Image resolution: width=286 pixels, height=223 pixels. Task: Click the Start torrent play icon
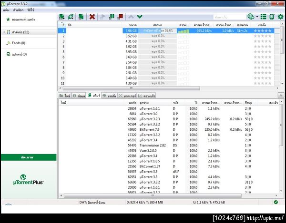(x=103, y=17)
